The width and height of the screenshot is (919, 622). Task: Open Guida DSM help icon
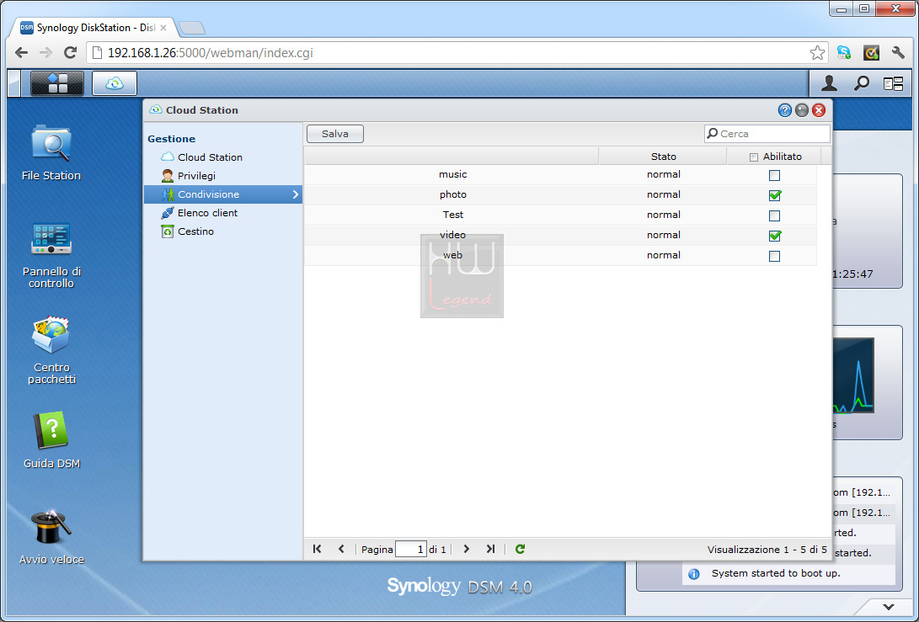tap(51, 439)
